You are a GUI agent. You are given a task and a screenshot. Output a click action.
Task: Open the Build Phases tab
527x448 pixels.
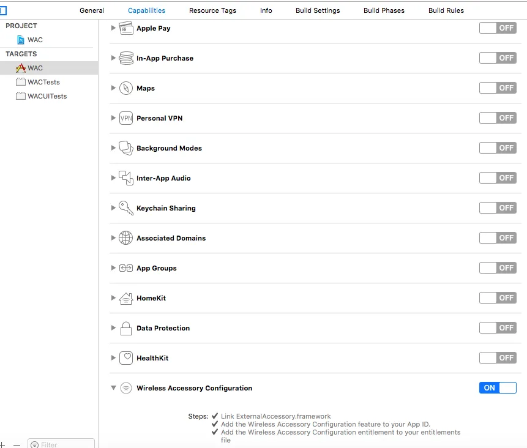point(384,10)
